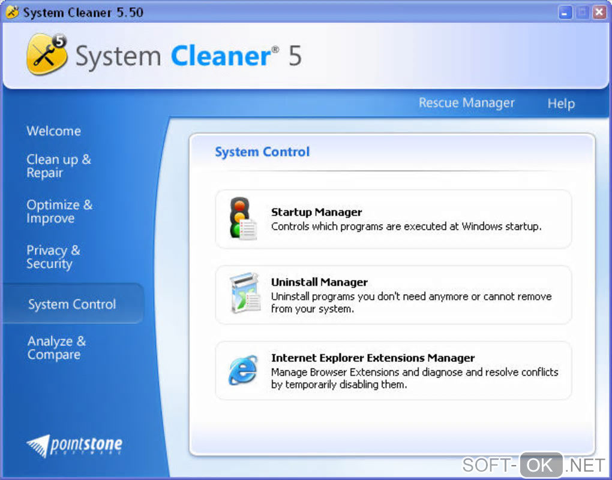
Task: Open the Welcome section
Action: click(x=54, y=131)
